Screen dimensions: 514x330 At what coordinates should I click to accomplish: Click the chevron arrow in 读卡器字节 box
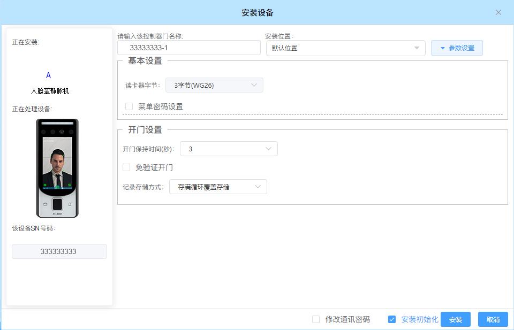(254, 85)
